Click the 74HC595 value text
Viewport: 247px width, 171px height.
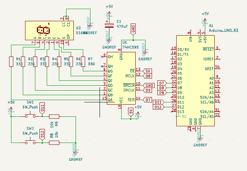pos(130,47)
